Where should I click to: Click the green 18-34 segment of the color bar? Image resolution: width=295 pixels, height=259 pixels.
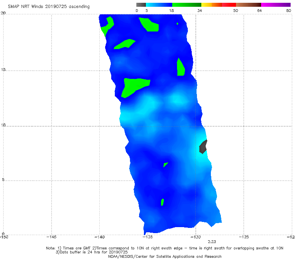pos(187,5)
